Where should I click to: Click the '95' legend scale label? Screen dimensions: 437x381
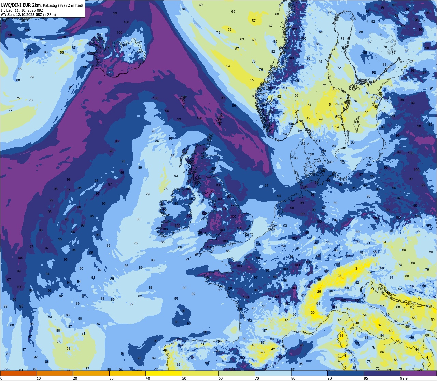click(366, 378)
